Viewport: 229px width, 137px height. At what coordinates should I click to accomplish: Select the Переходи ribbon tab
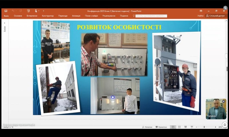[x=63, y=16]
